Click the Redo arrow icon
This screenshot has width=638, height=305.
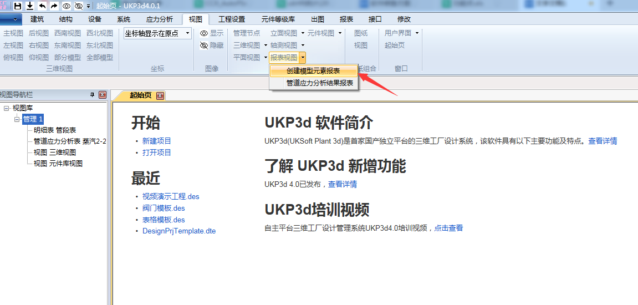tap(54, 6)
